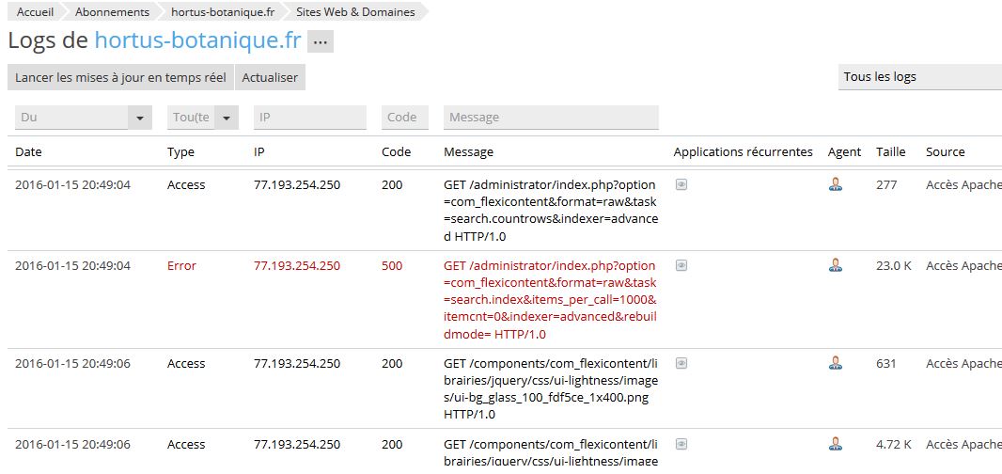This screenshot has width=1002, height=474.
Task: Click the user agent icon in the 4.72 K row
Action: coord(836,443)
